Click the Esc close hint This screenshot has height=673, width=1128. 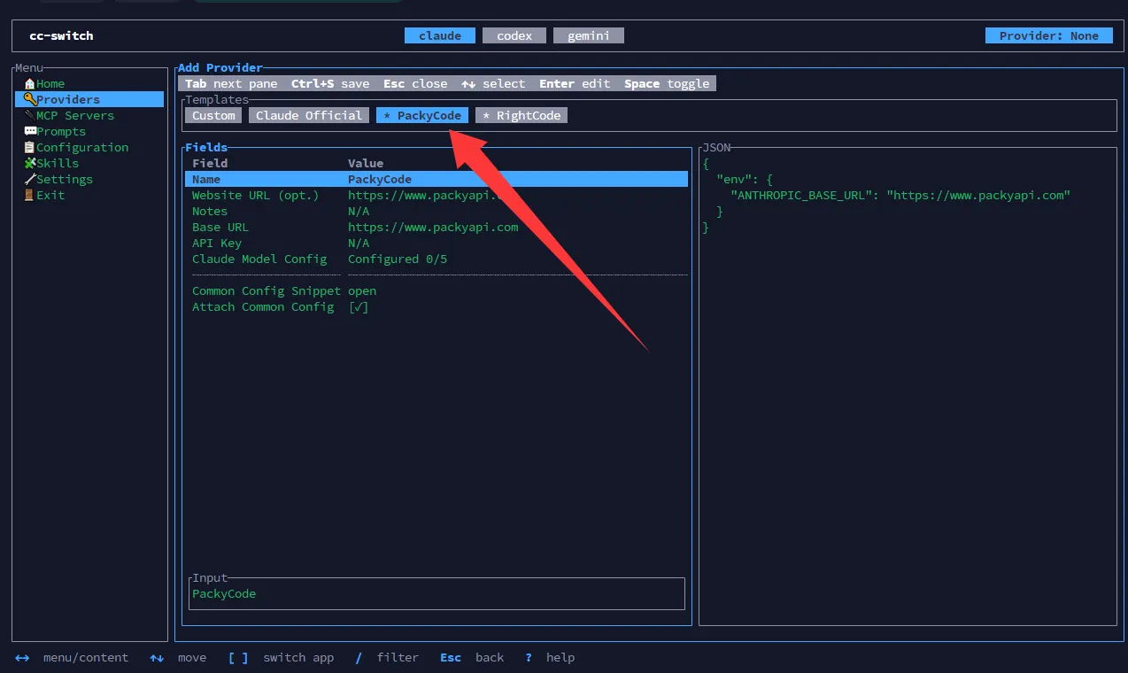(x=415, y=84)
